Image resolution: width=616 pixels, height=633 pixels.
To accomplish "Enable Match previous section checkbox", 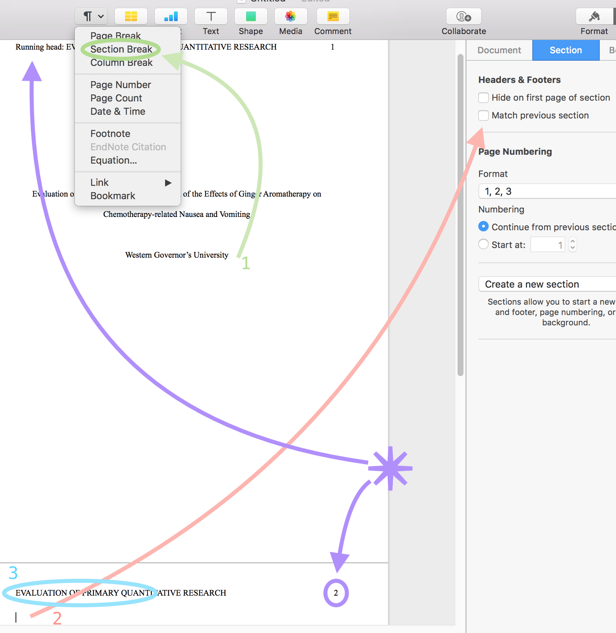I will [483, 115].
